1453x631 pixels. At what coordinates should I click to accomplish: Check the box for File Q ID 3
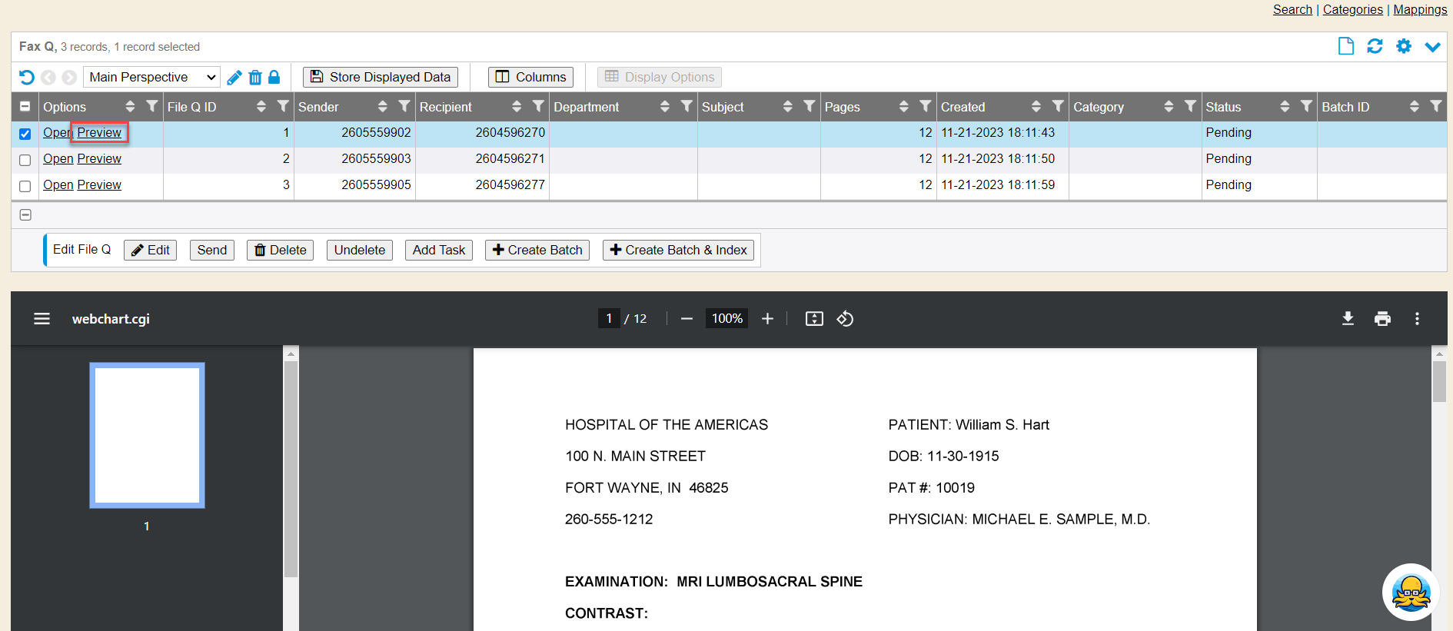(25, 186)
